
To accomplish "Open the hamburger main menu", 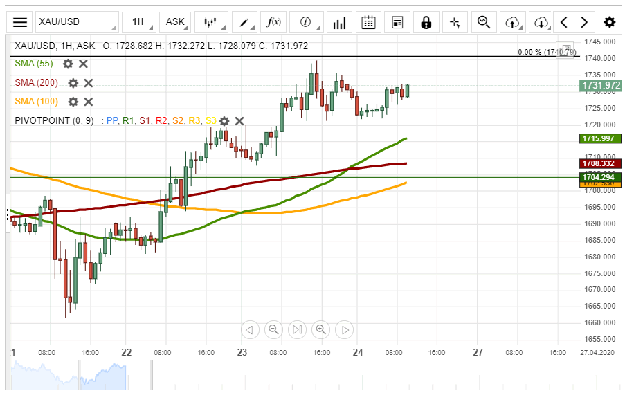I will click(x=19, y=22).
